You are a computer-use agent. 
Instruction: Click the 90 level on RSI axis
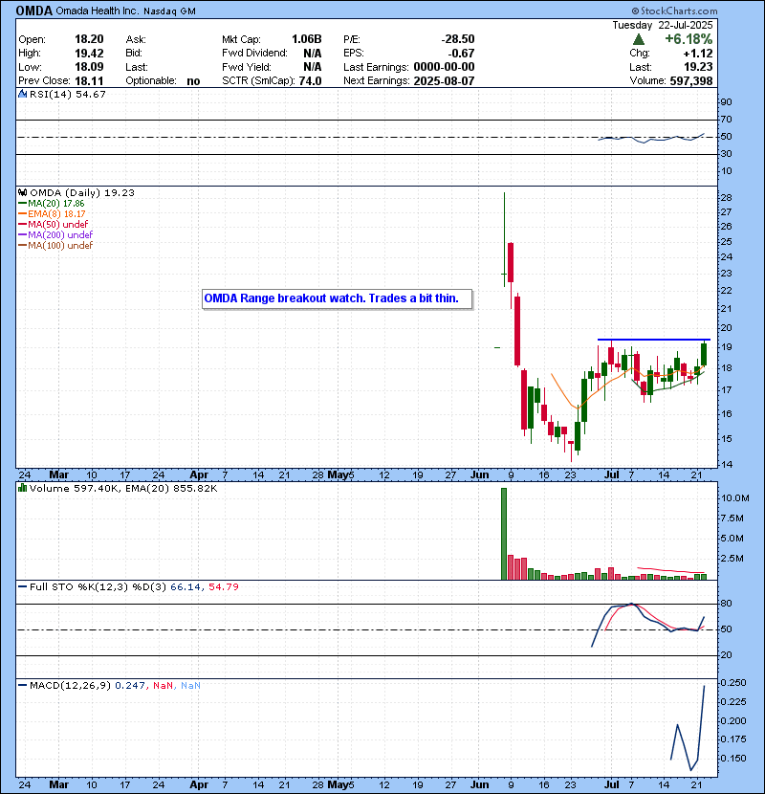click(726, 102)
